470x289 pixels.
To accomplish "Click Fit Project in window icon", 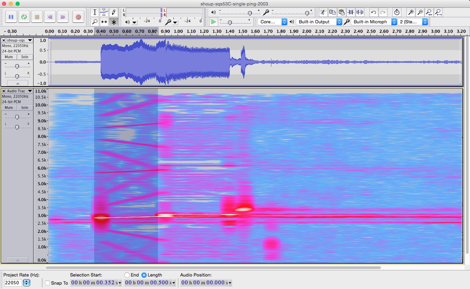I will pos(438,13).
